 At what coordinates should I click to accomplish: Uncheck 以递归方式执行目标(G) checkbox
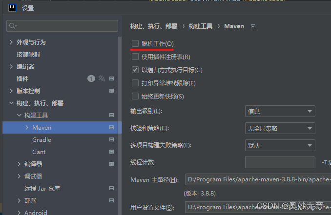(x=135, y=70)
